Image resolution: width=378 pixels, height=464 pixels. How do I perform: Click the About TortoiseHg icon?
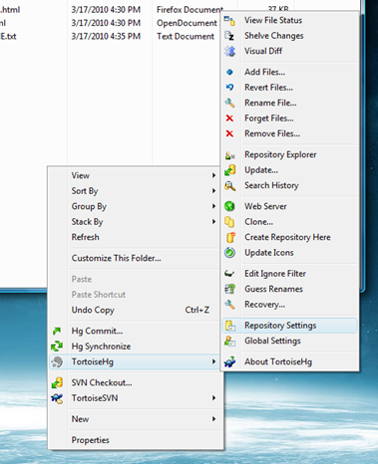click(x=230, y=361)
